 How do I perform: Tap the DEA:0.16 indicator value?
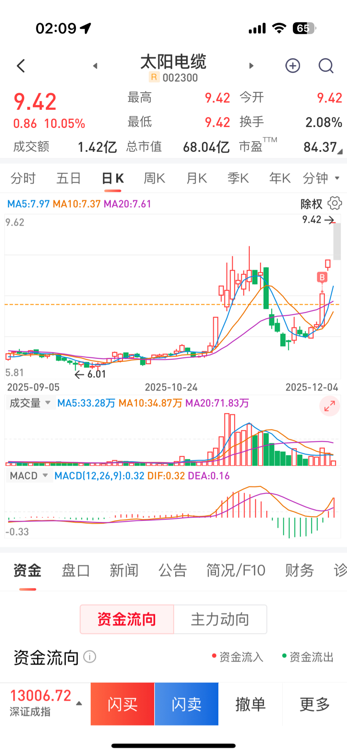coord(209,476)
